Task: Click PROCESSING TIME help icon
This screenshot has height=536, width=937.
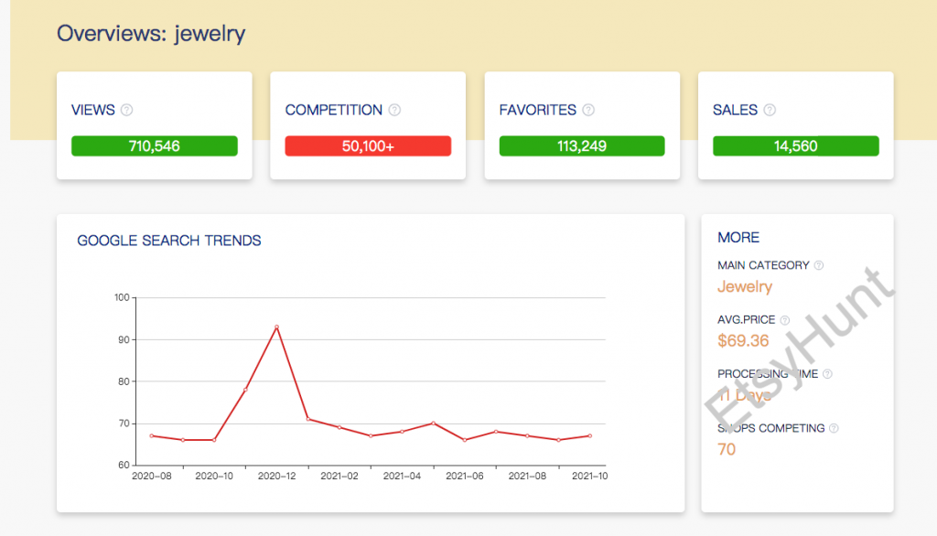Action: 828,374
